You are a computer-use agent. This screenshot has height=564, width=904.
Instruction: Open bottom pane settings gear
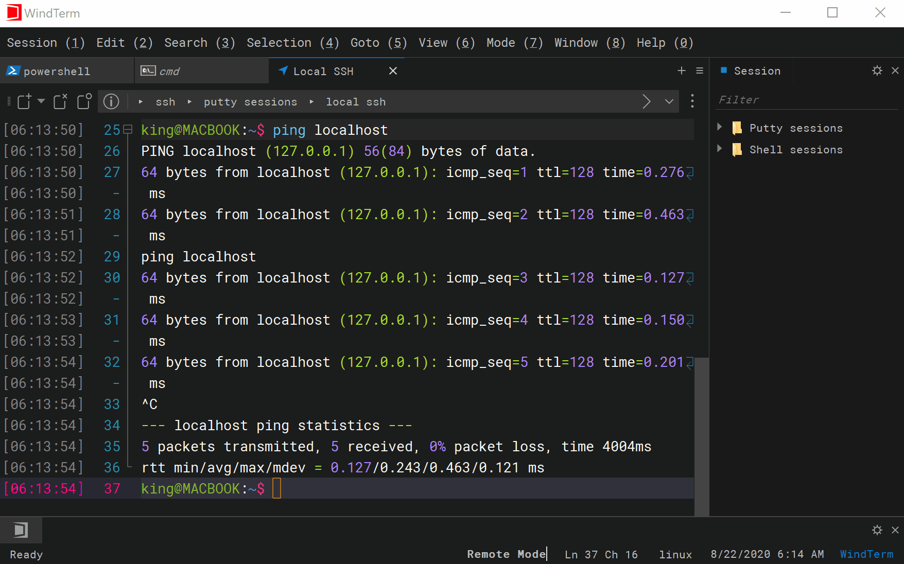click(x=877, y=530)
